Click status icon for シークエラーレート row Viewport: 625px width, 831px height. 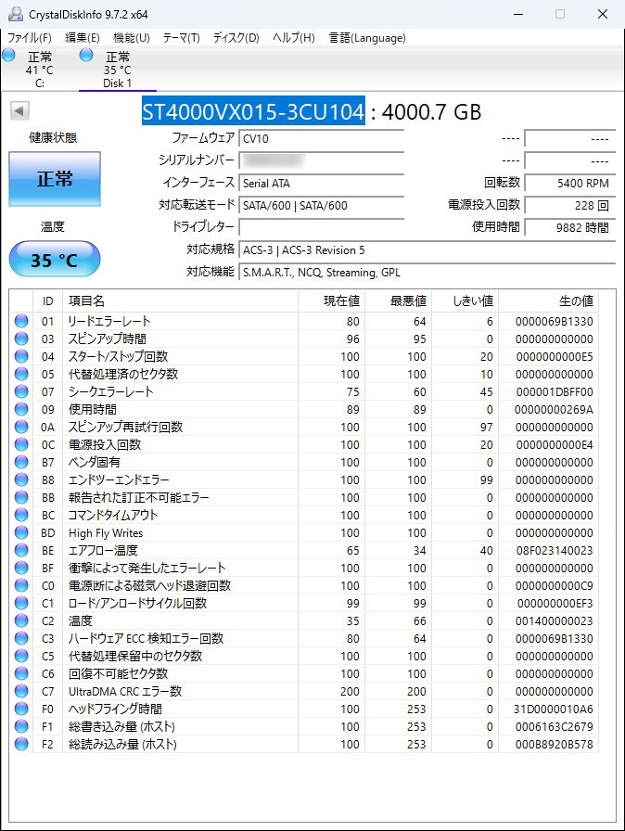[x=21, y=391]
